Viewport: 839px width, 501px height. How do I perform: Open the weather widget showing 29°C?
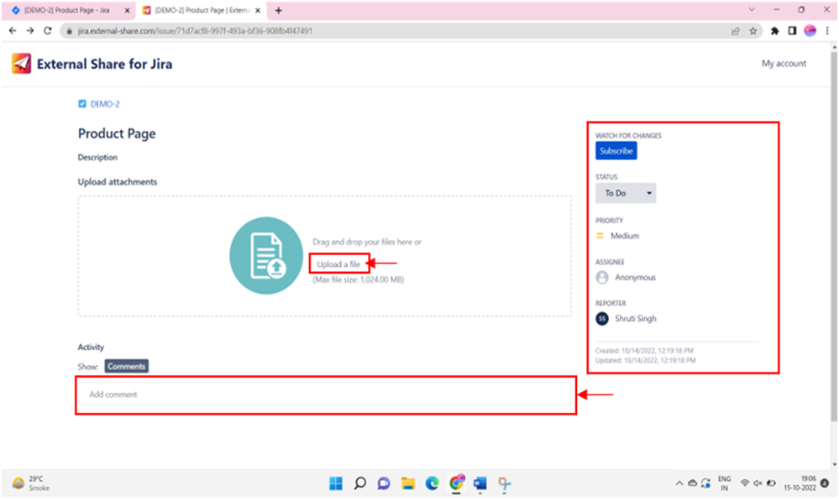pos(31,483)
